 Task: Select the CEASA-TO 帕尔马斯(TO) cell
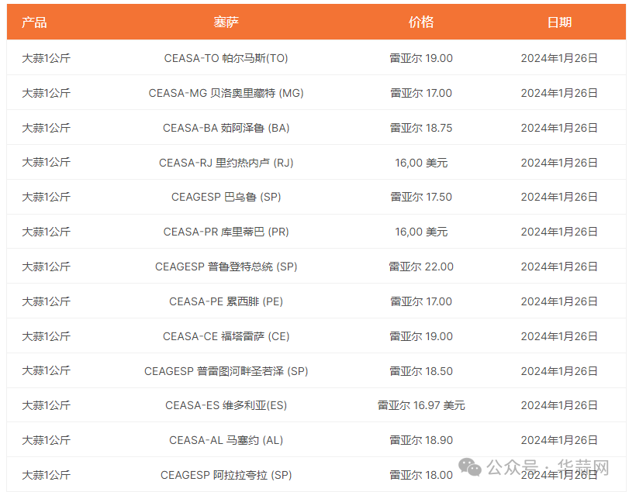pos(226,58)
